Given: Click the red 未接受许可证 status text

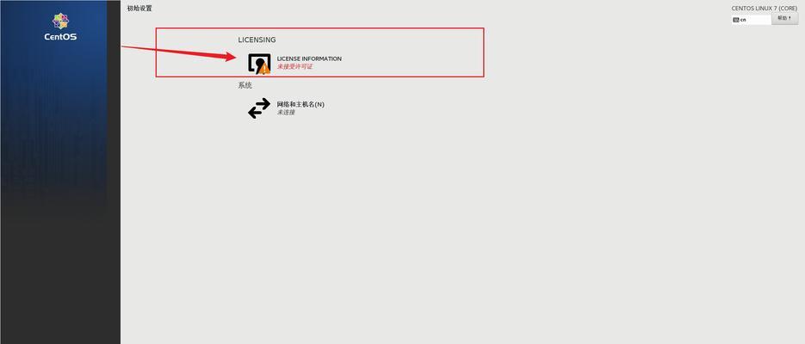Looking at the screenshot, I should pos(294,66).
